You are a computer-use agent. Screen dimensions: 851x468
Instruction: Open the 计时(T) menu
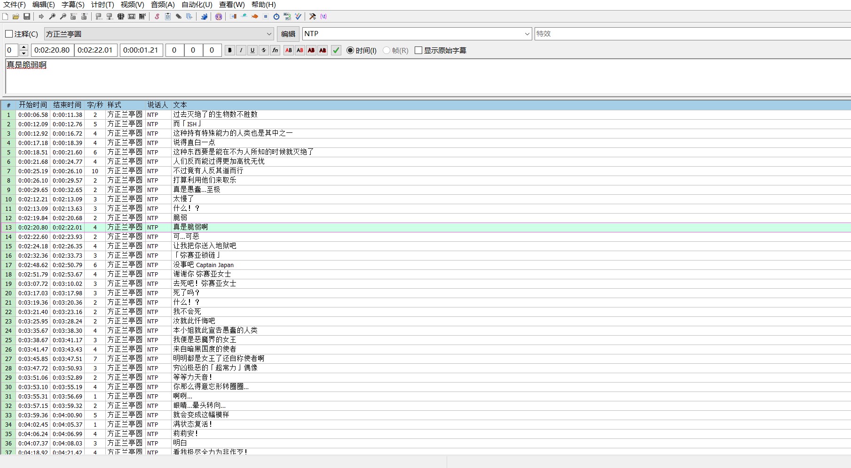click(102, 5)
